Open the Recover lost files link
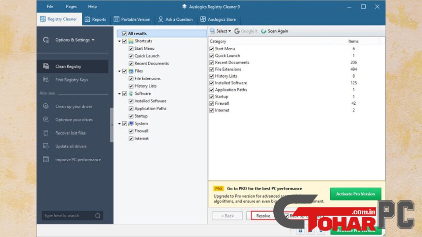The height and width of the screenshot is (237, 422). click(70, 133)
